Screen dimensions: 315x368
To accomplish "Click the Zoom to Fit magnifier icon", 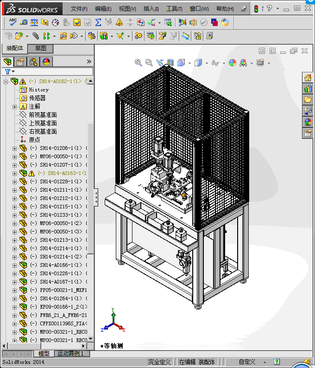I will [x=138, y=63].
